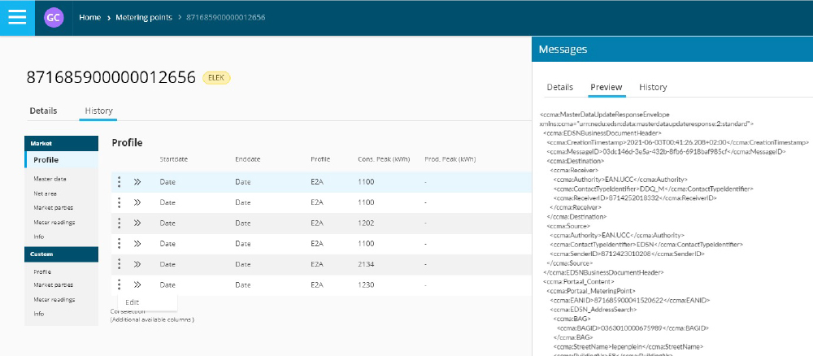The height and width of the screenshot is (356, 813).
Task: Click the SenderID line in XML preview
Action: 626,254
